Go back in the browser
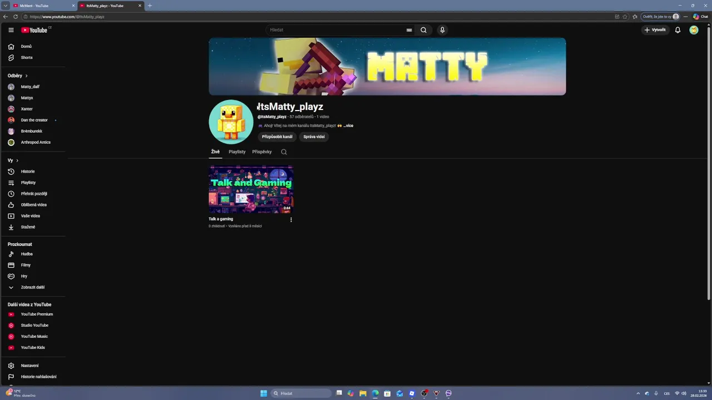712x400 pixels. coord(6,17)
